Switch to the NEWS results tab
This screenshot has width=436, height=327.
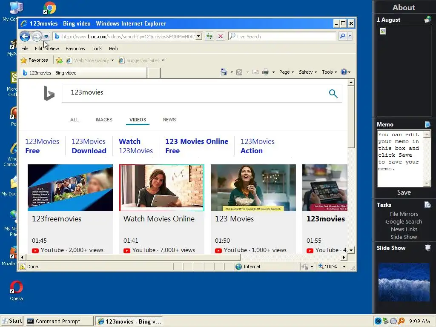[169, 120]
